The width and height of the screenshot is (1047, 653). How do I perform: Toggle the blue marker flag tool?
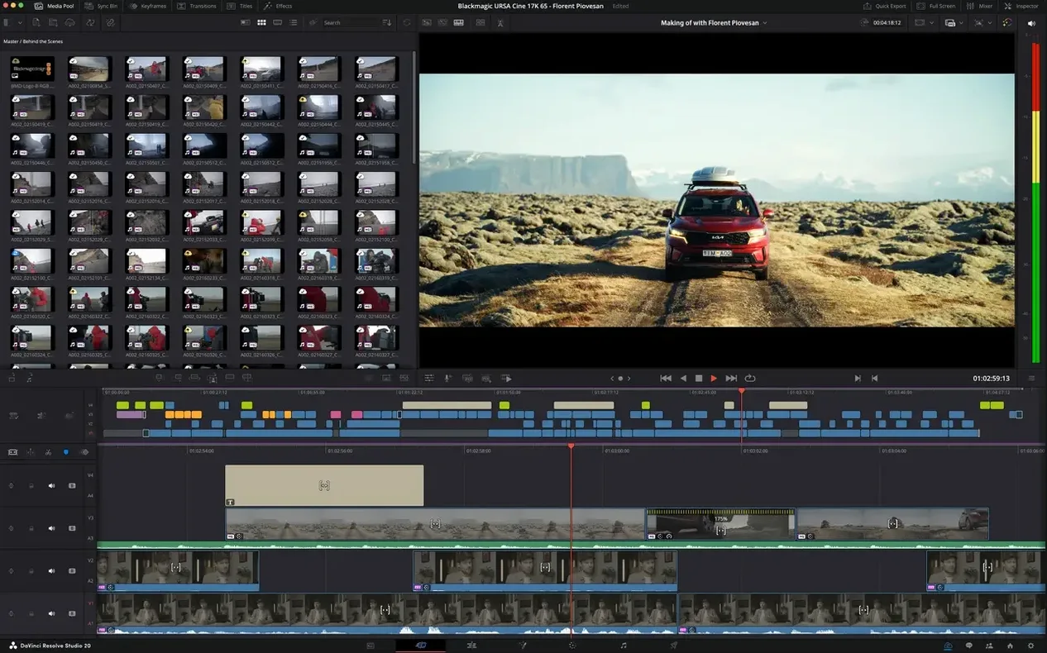66,452
